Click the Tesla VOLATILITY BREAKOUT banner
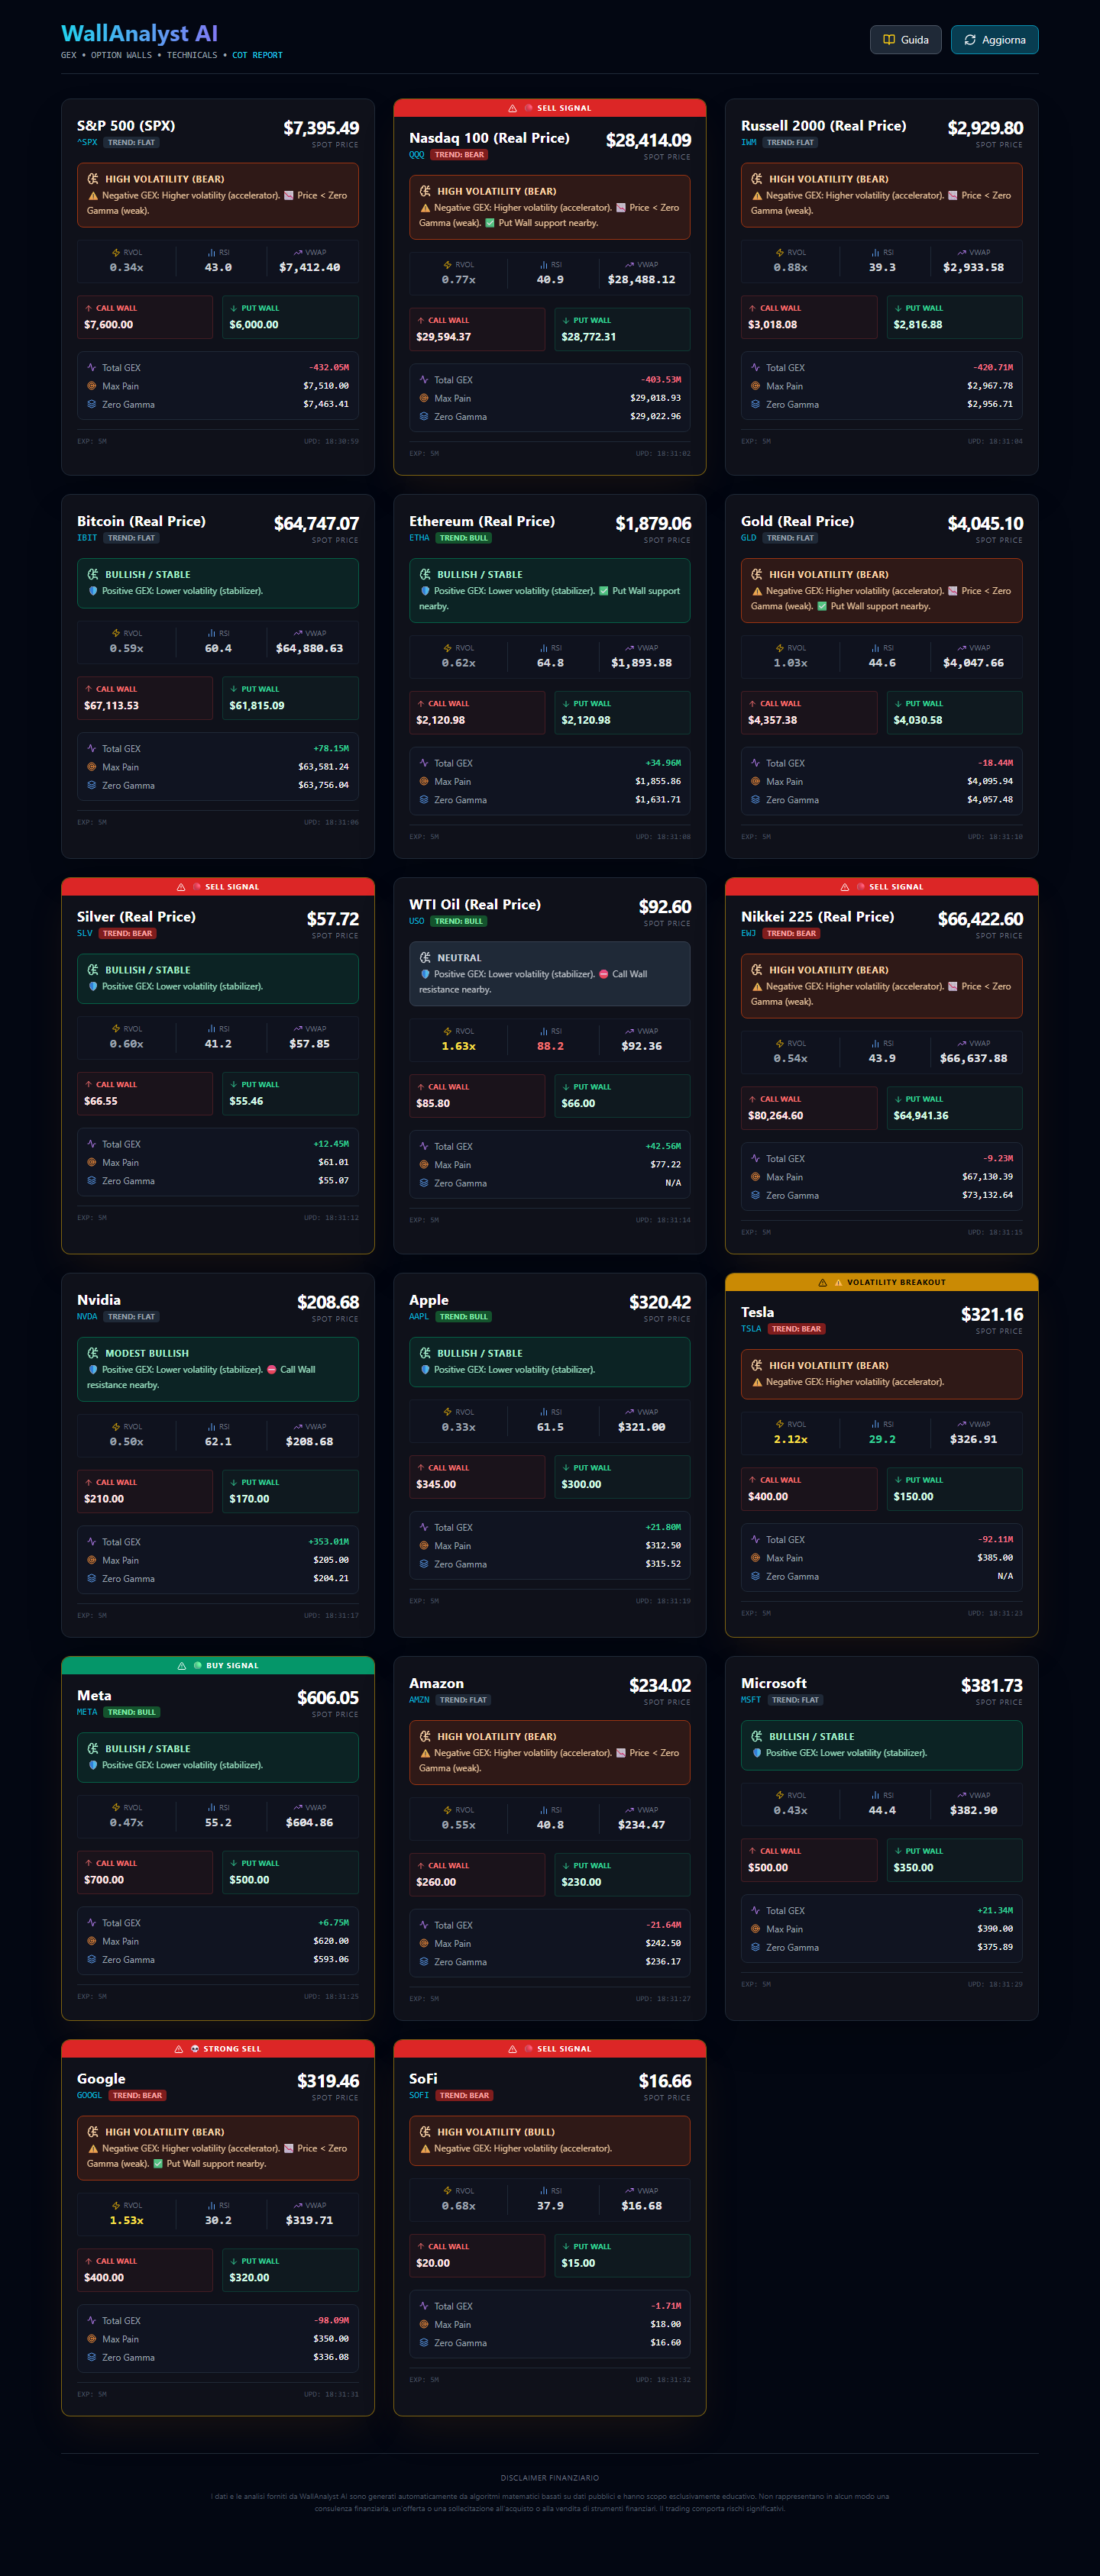This screenshot has height=2576, width=1100. pos(881,1282)
